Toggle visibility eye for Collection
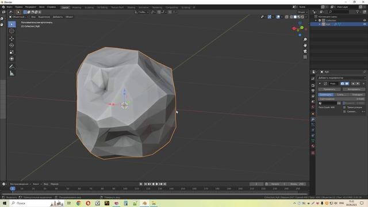 coord(365,21)
